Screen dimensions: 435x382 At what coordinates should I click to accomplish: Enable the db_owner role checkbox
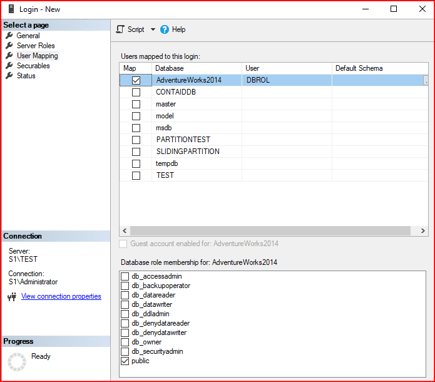click(125, 342)
